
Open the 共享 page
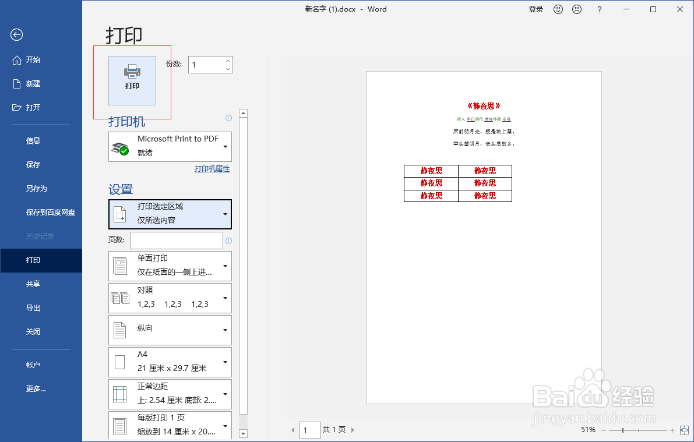click(41, 284)
